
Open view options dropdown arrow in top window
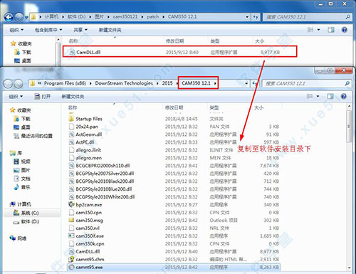point(318,30)
